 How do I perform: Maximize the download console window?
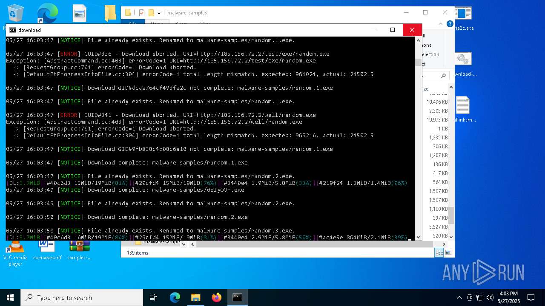[393, 30]
